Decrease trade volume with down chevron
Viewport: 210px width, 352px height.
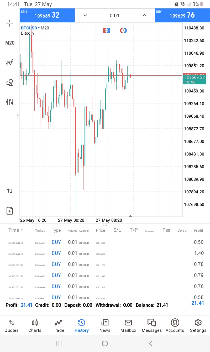[x=85, y=15]
